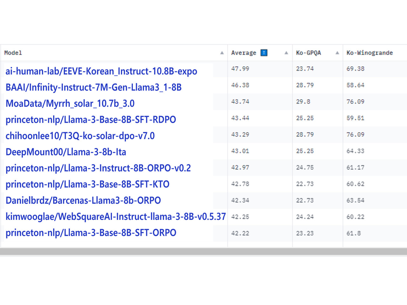The width and height of the screenshot is (407, 305).
Task: Visit princeton-nlp/Llama-3-Base-8B-SFT-RDPO link
Action: point(91,120)
